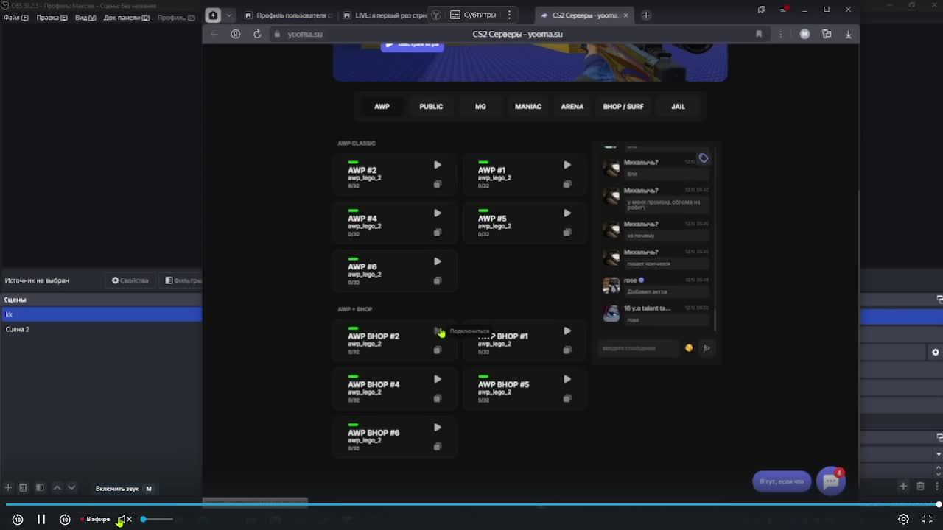The image size is (943, 530).
Task: Switch to the MANIAC servers tab
Action: pos(528,107)
